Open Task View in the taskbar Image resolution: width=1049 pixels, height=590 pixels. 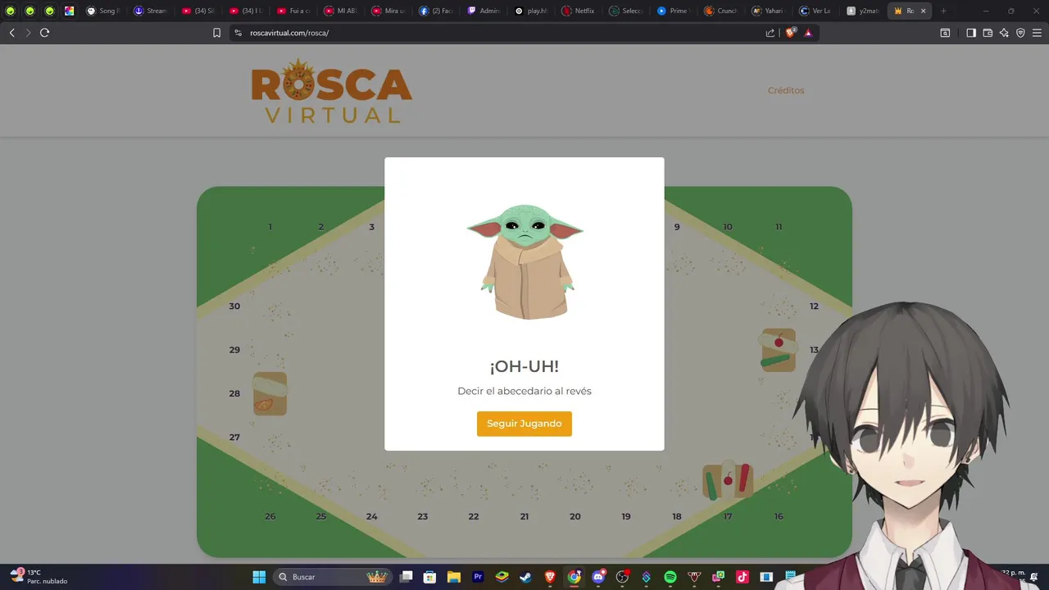406,577
